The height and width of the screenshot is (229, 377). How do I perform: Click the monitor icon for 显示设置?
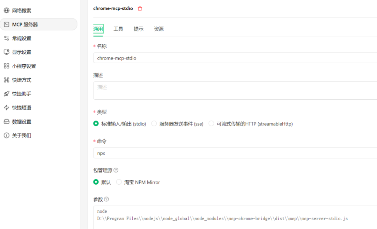coord(7,52)
